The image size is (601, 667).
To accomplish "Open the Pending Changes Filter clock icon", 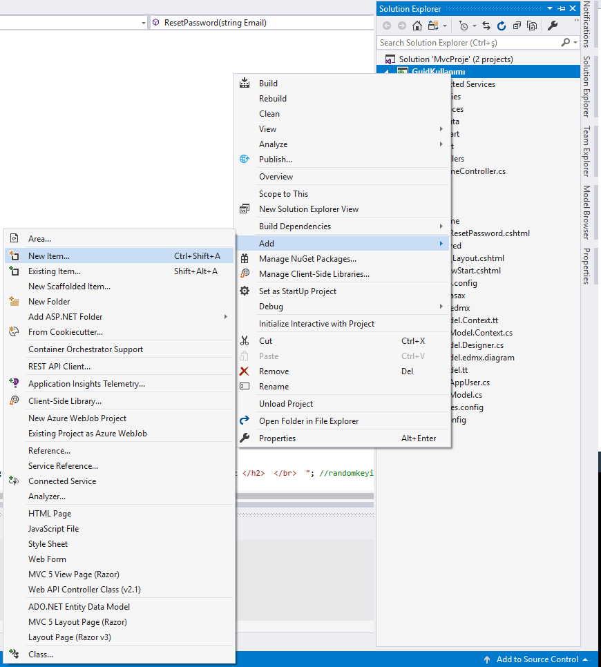I will click(x=463, y=26).
